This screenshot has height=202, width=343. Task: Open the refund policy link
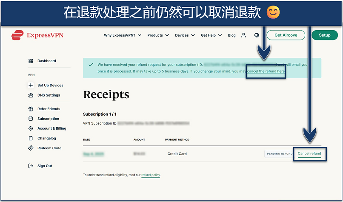tap(151, 175)
